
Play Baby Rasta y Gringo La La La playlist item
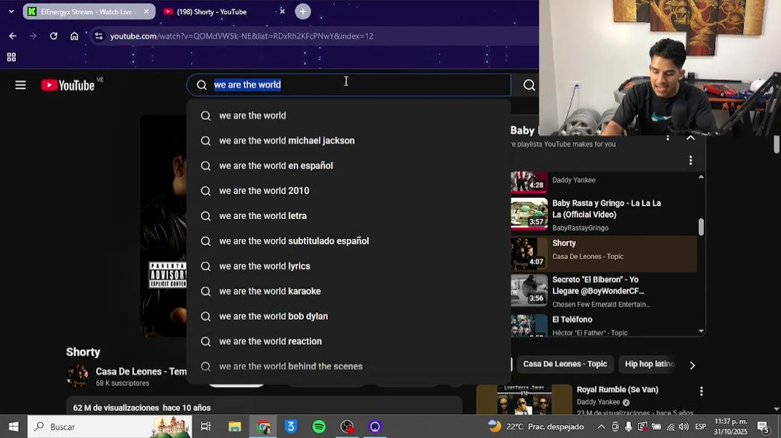pos(603,215)
